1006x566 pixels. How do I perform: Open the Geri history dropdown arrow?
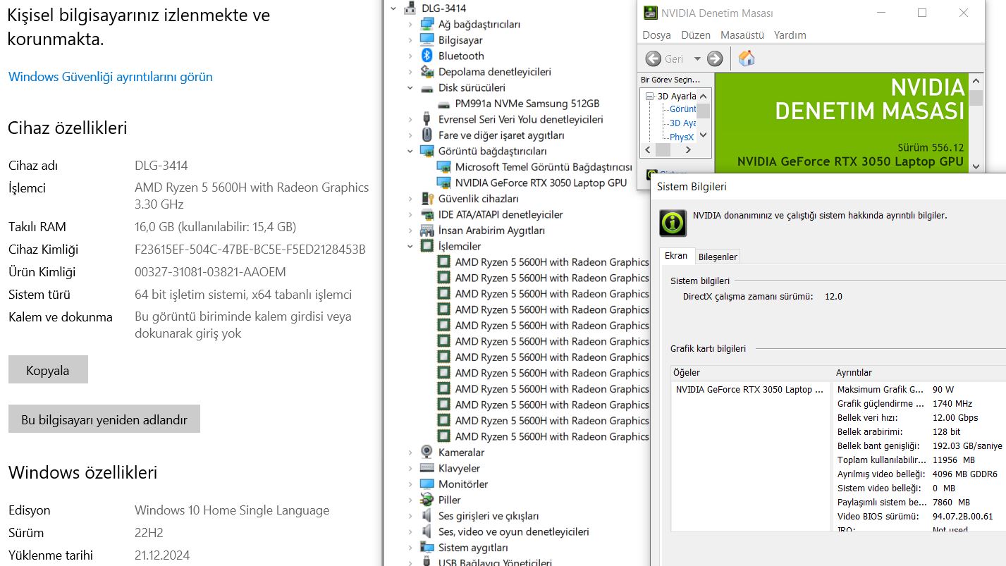[x=697, y=59]
